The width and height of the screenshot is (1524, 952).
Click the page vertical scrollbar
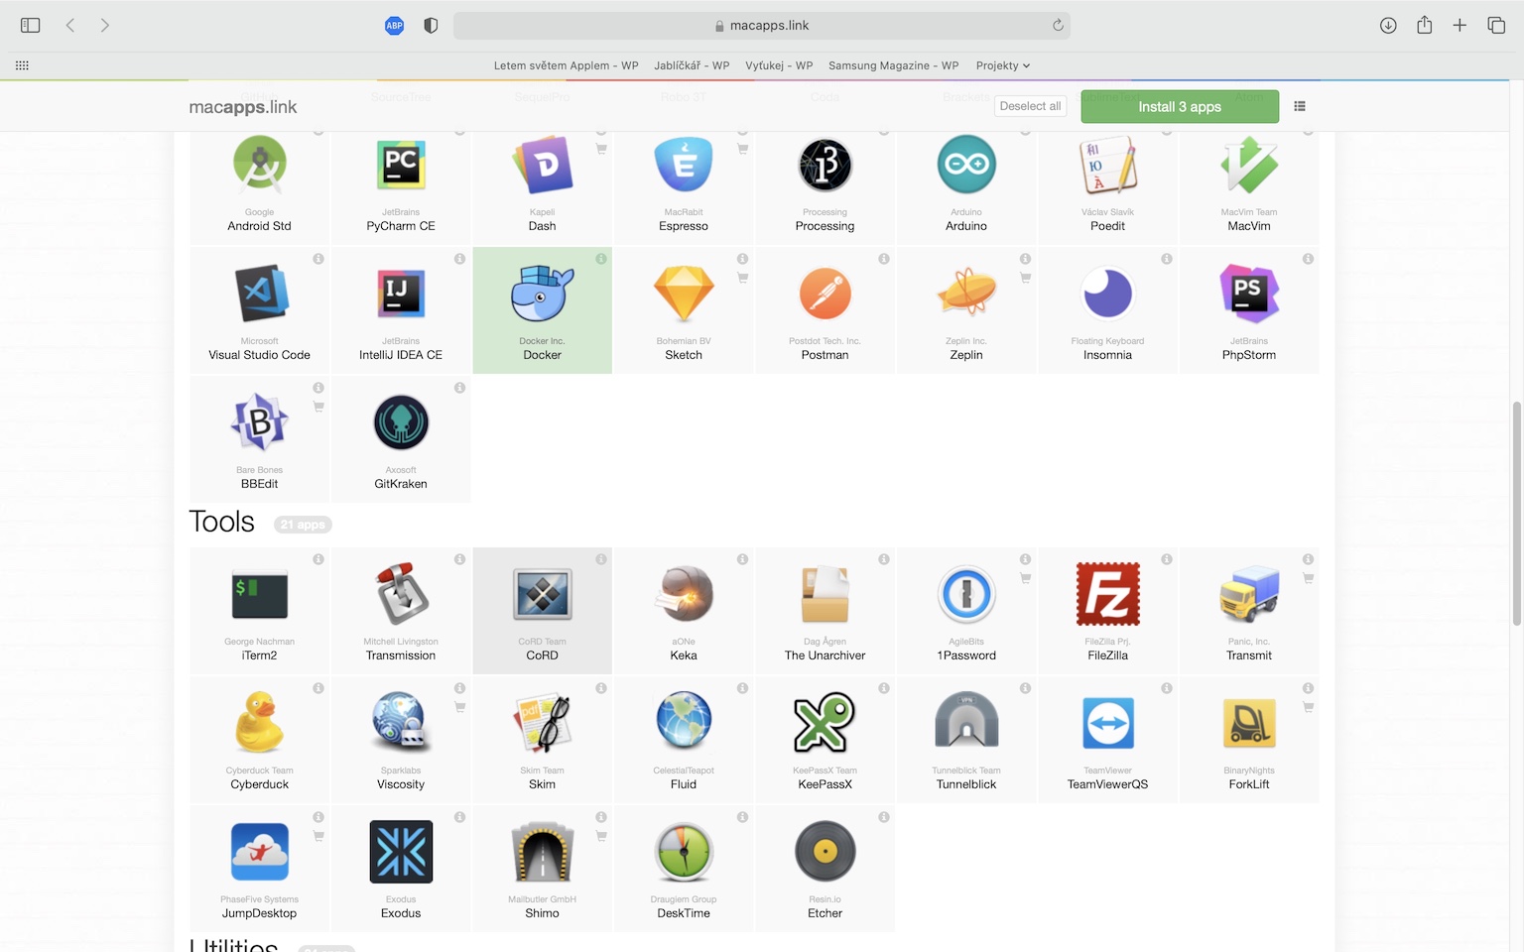tap(1517, 513)
